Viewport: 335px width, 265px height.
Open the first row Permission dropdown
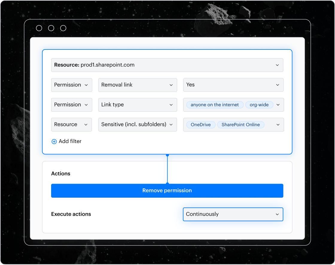71,85
